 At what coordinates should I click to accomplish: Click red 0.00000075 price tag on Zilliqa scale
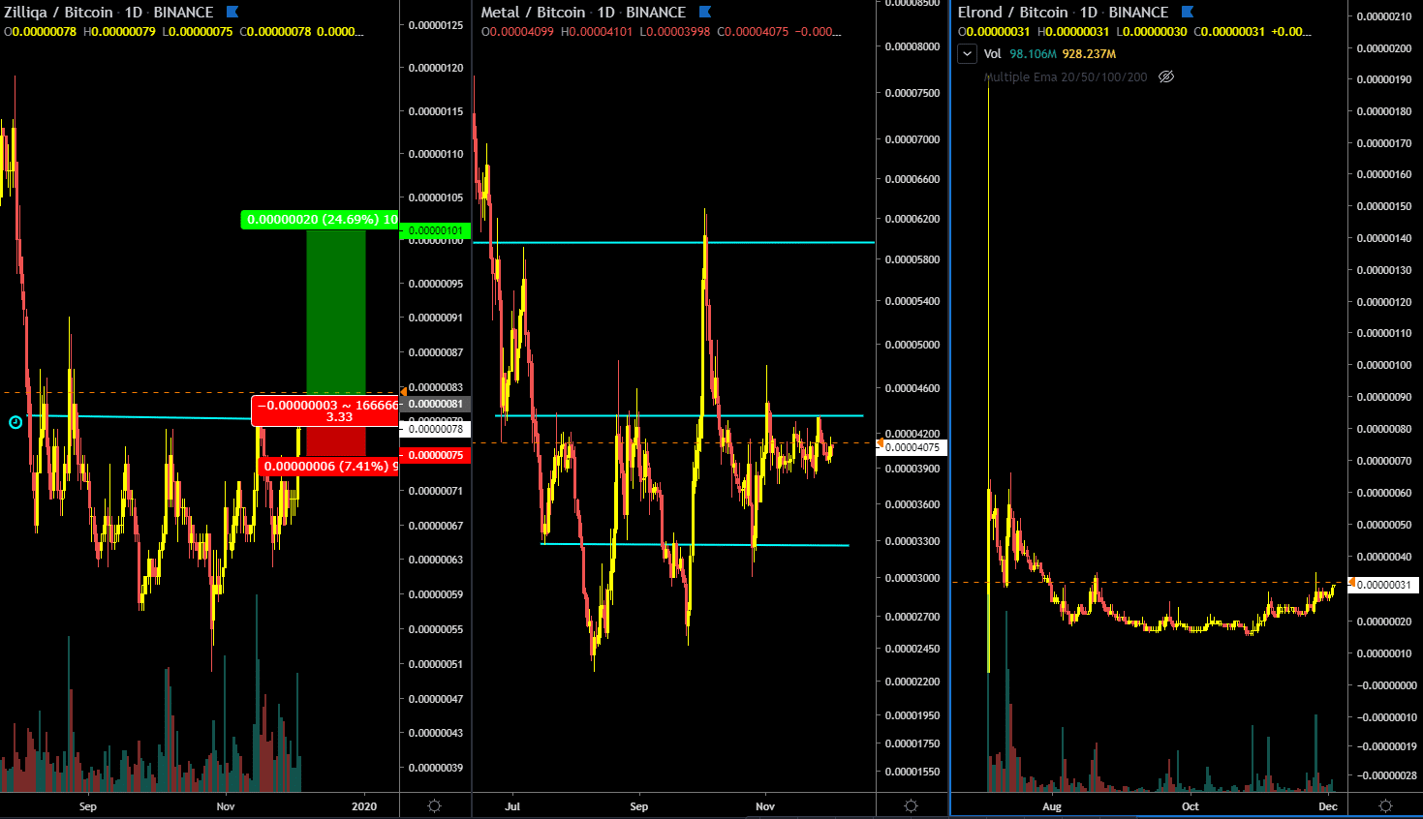coord(435,455)
